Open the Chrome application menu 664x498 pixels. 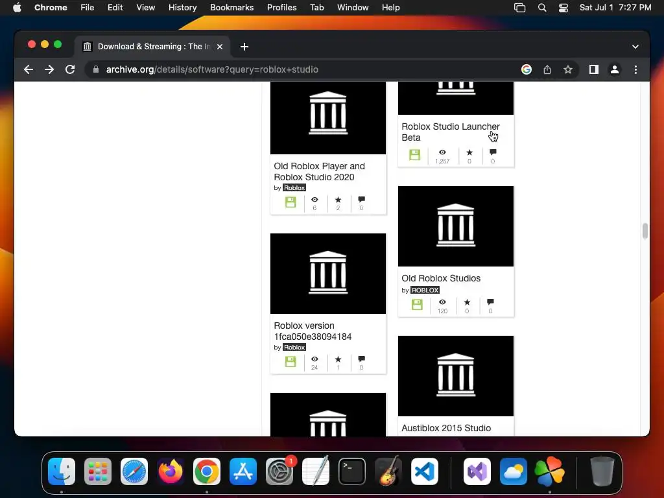51,7
